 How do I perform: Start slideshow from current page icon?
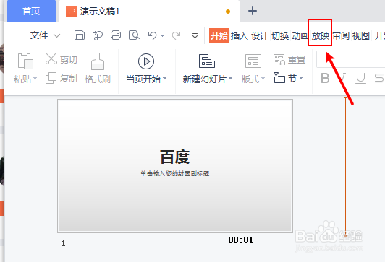146,61
